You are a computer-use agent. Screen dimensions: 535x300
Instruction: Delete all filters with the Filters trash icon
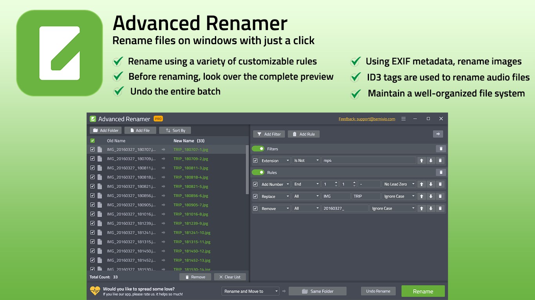(x=441, y=149)
